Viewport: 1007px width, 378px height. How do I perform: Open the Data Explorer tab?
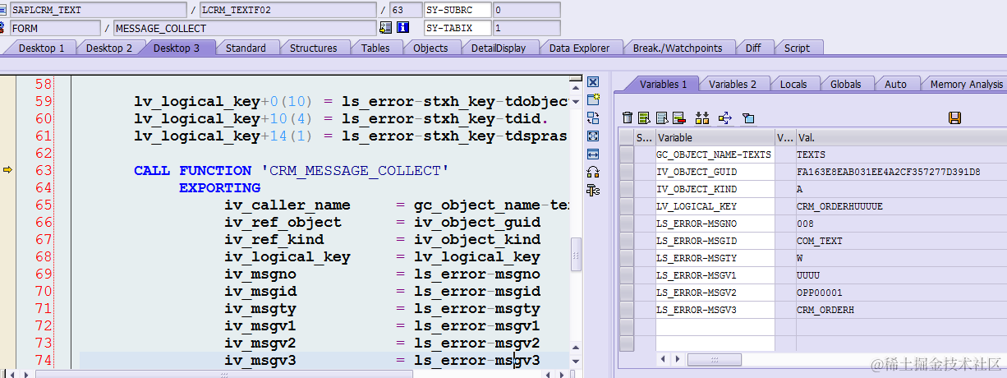[580, 48]
